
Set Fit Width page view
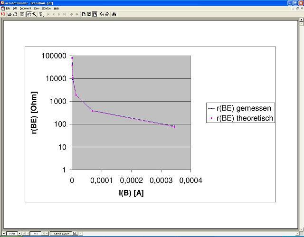click(95, 14)
